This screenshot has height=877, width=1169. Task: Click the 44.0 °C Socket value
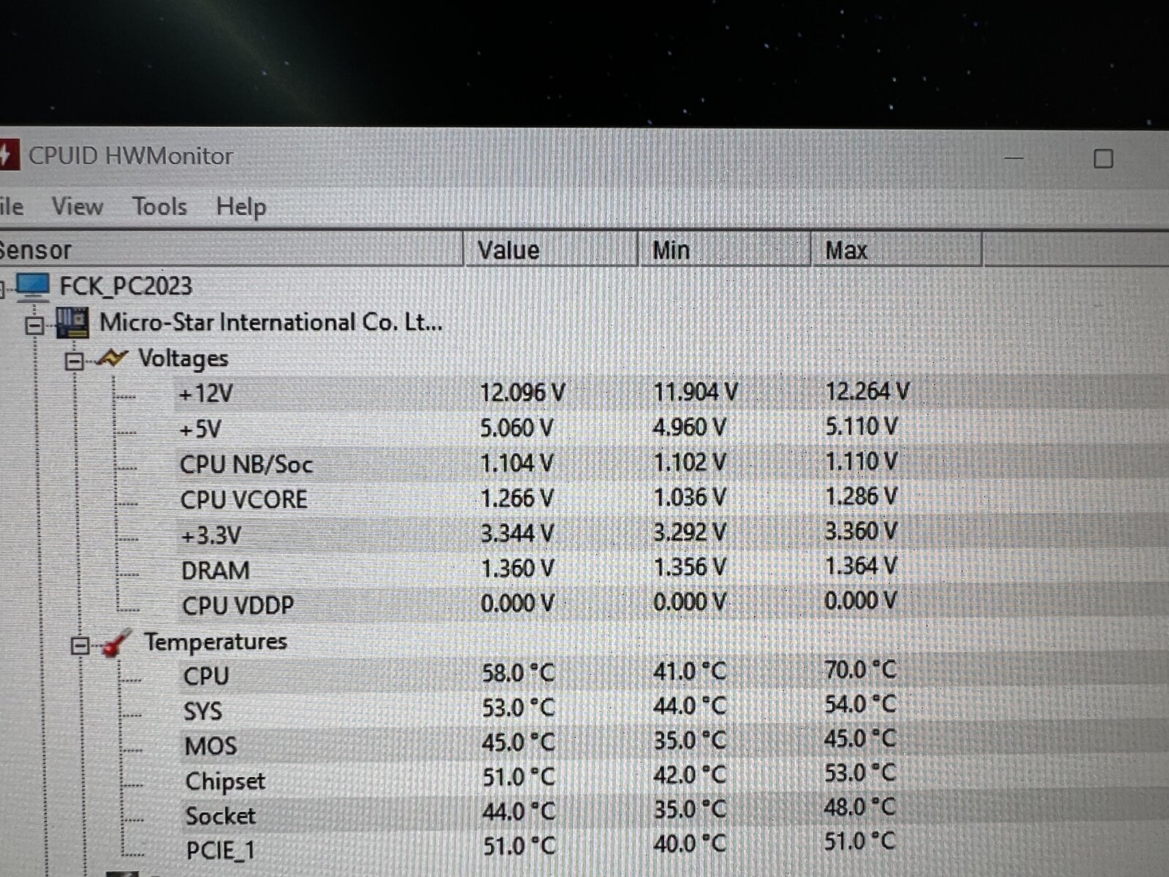point(519,811)
